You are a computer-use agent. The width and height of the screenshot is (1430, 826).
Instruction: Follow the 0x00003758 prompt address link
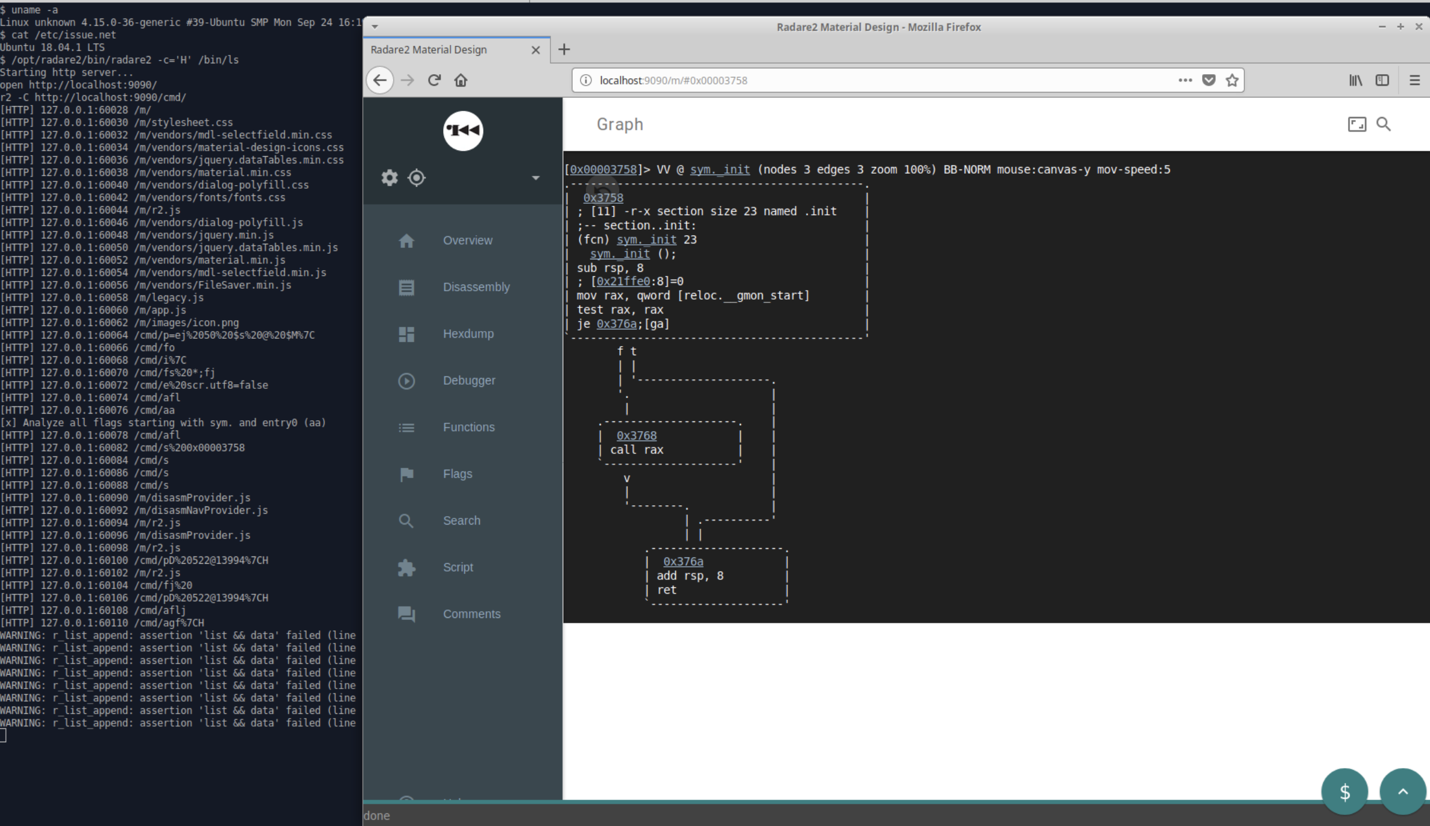coord(603,169)
